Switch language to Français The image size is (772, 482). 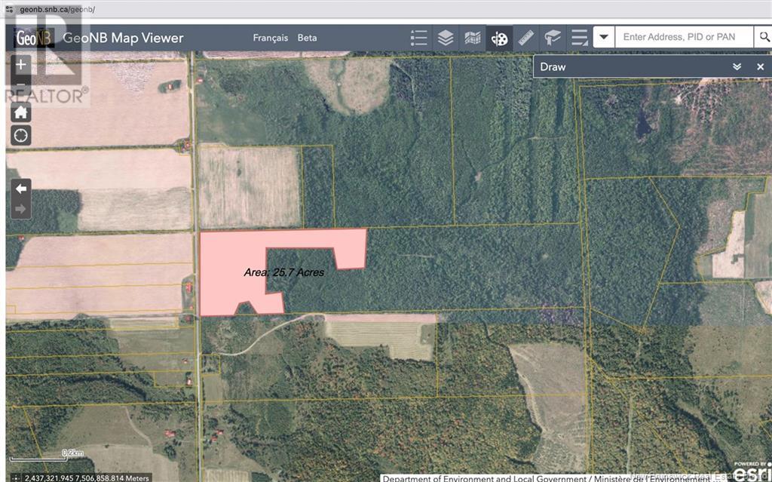point(271,38)
